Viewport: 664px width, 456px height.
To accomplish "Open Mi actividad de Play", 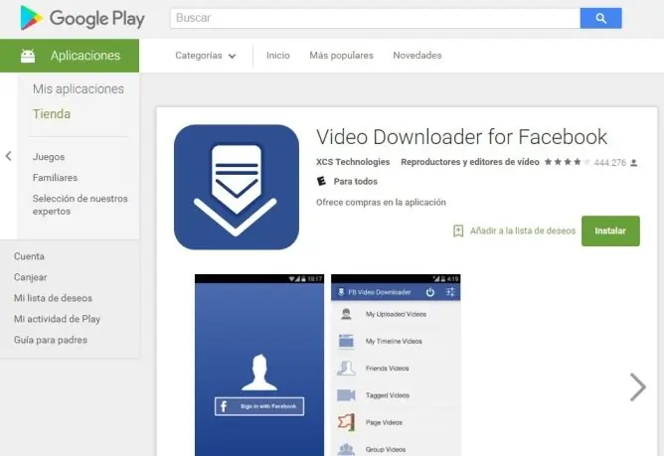I will [58, 319].
